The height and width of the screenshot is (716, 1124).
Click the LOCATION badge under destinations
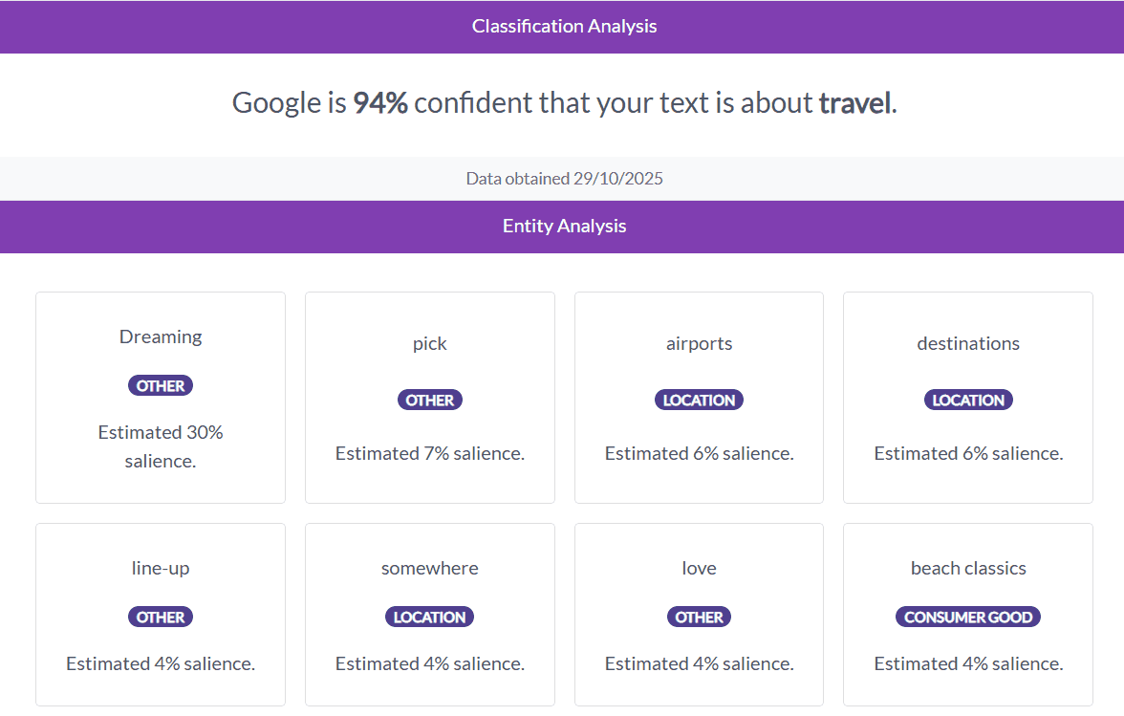968,401
